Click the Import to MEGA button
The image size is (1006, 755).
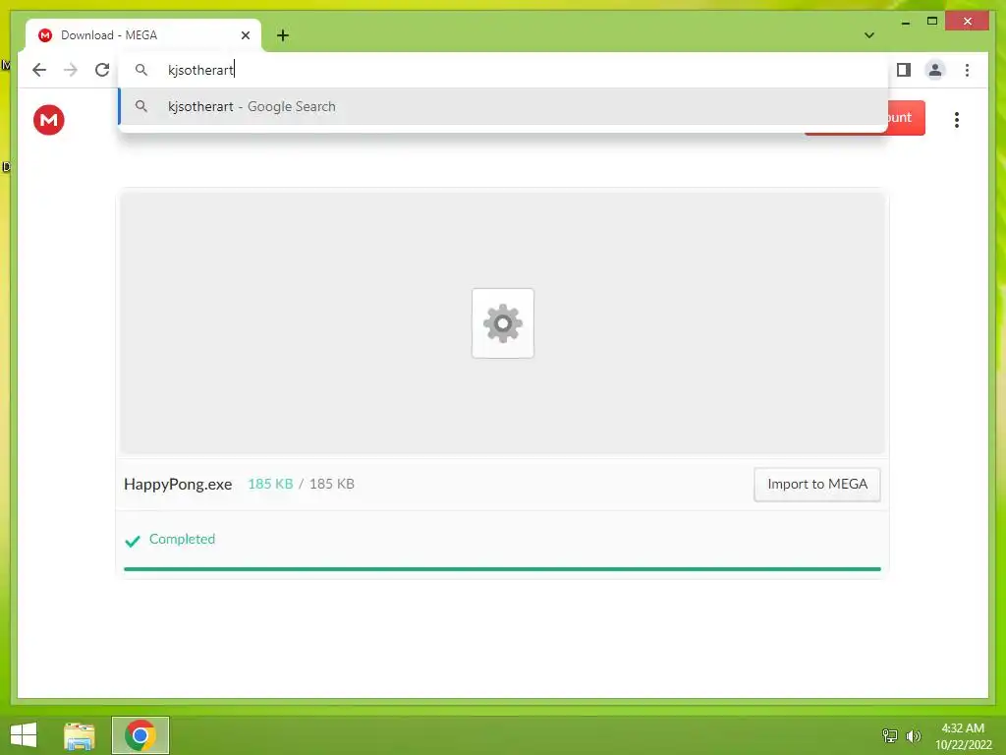coord(816,484)
